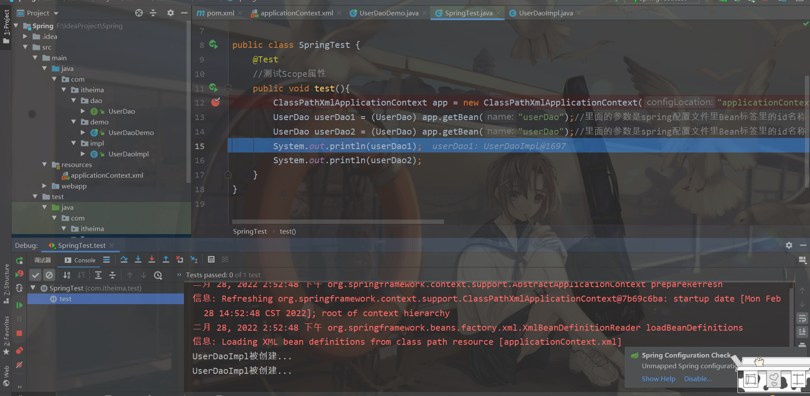This screenshot has width=810, height=396.
Task: Collapse all in Project tool window
Action: [x=153, y=13]
